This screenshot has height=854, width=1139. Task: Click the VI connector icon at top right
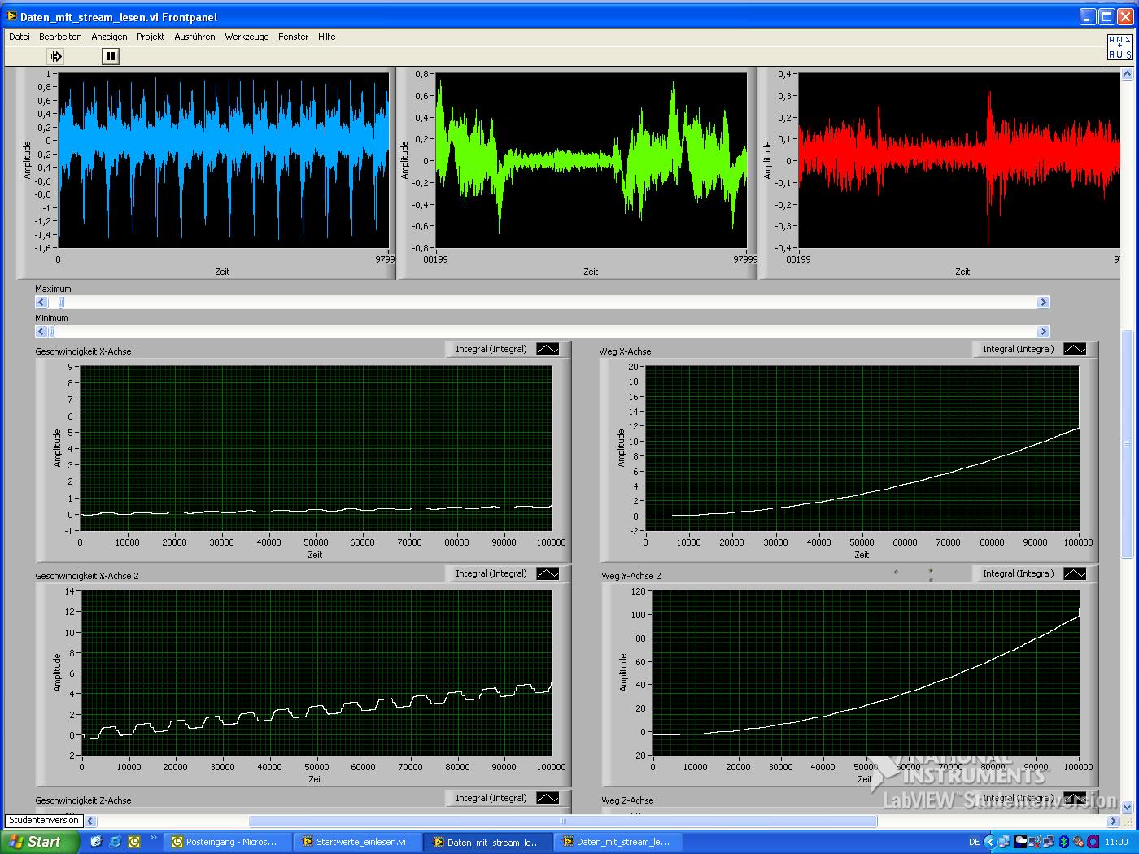(1119, 46)
